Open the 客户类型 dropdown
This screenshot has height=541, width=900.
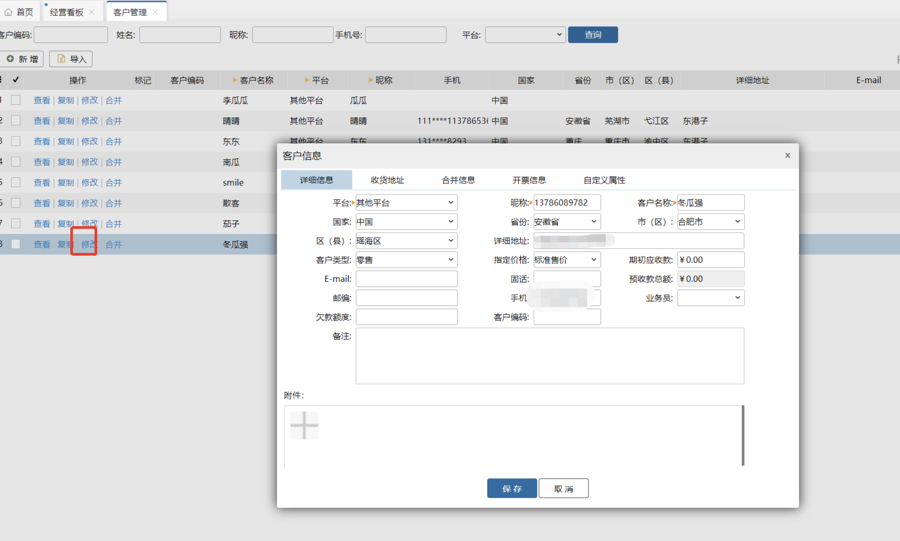pos(406,260)
